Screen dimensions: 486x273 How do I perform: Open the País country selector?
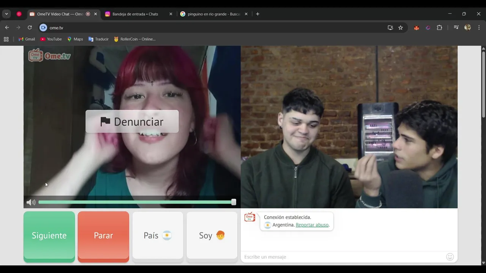158,237
